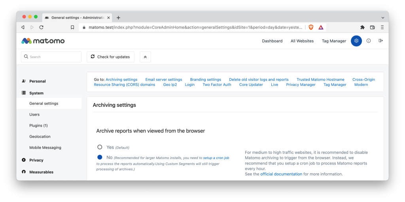Click Check for updates button
Viewport: 405px width, 202px height.
coord(110,57)
